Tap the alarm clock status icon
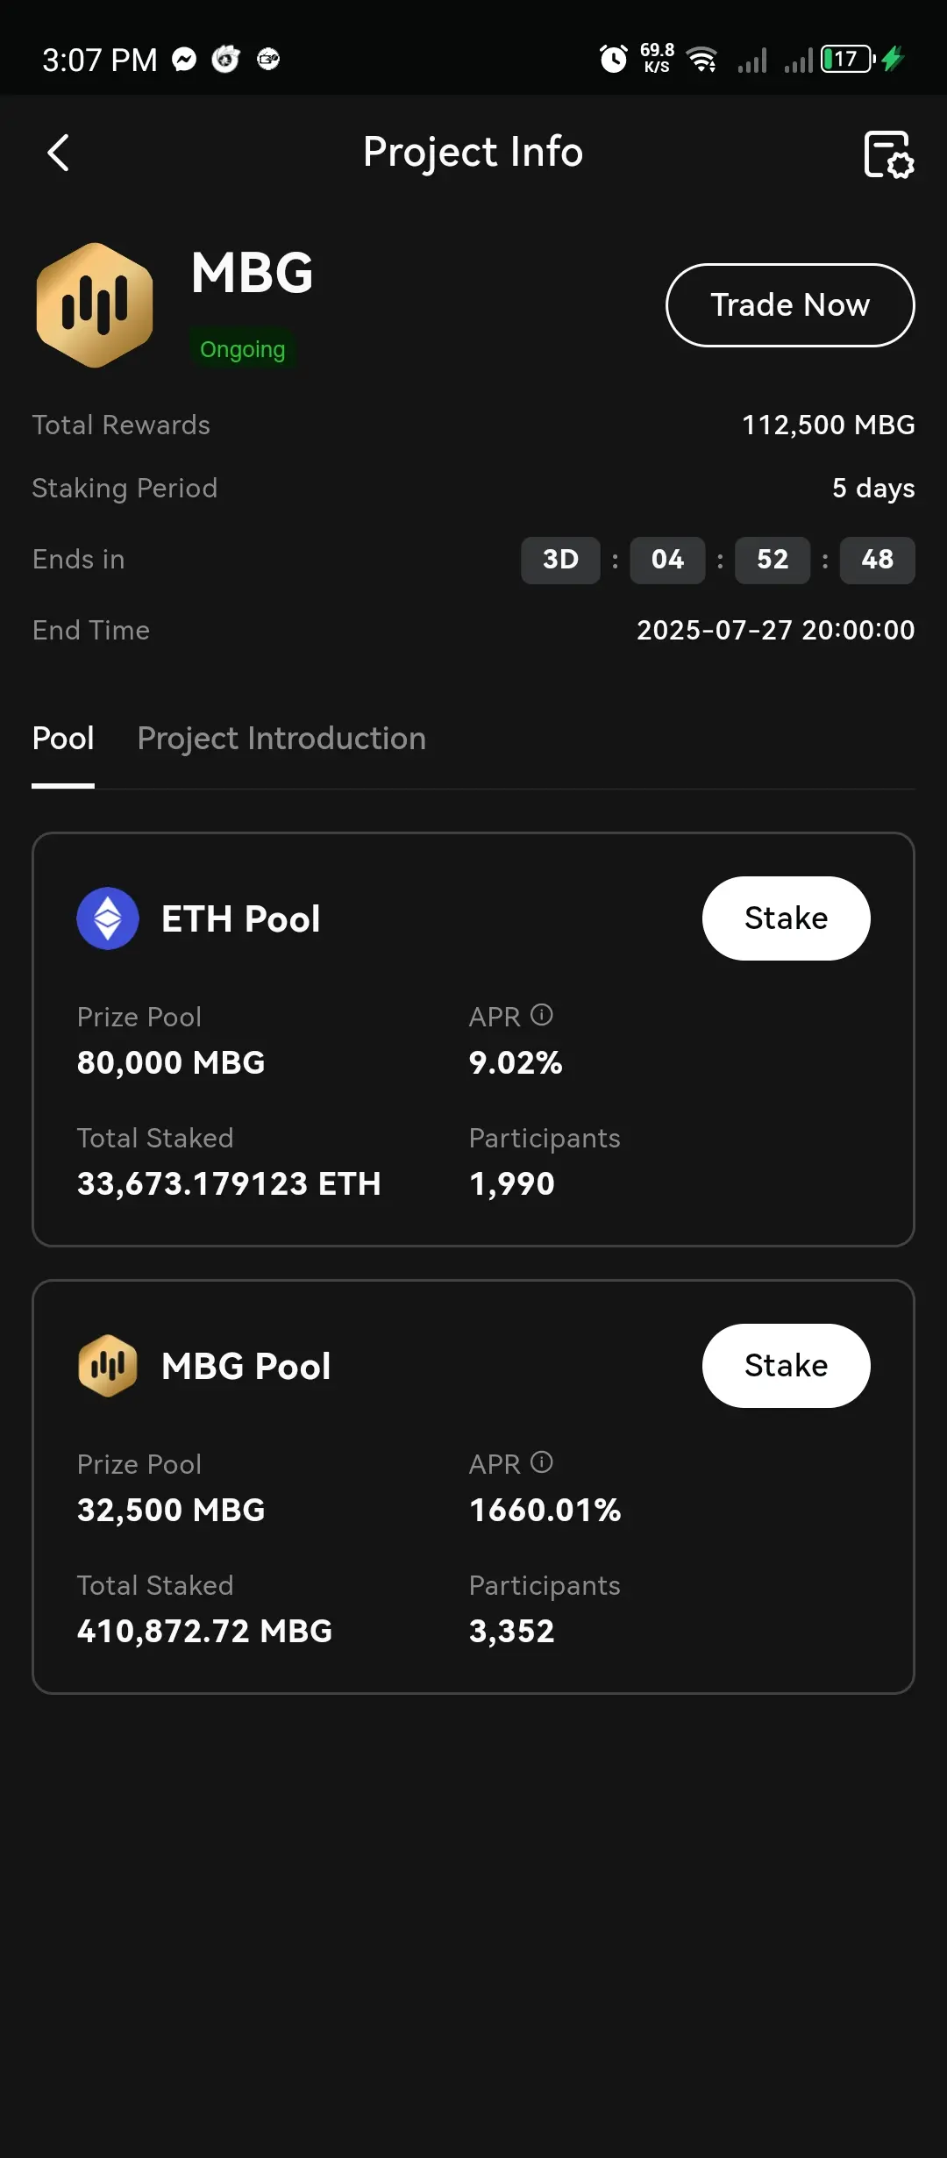The width and height of the screenshot is (947, 2158). (613, 59)
